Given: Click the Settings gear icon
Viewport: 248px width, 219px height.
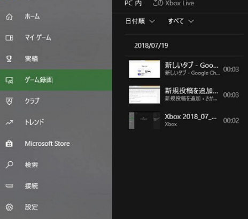Looking at the screenshot, I should (x=9, y=207).
